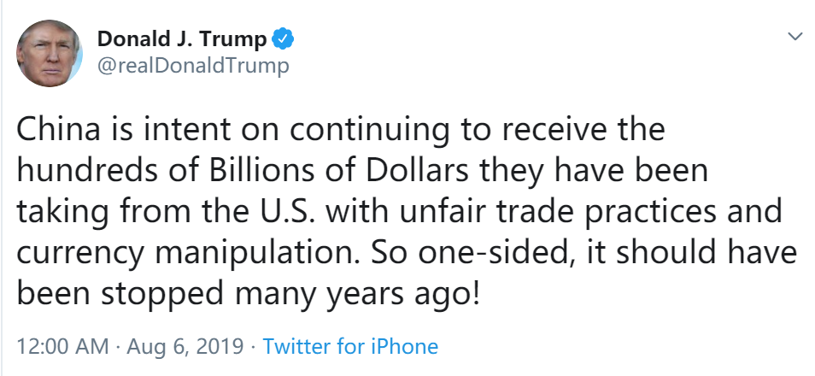Click the "12:00 AM" timestamp
The image size is (815, 376).
click(62, 347)
